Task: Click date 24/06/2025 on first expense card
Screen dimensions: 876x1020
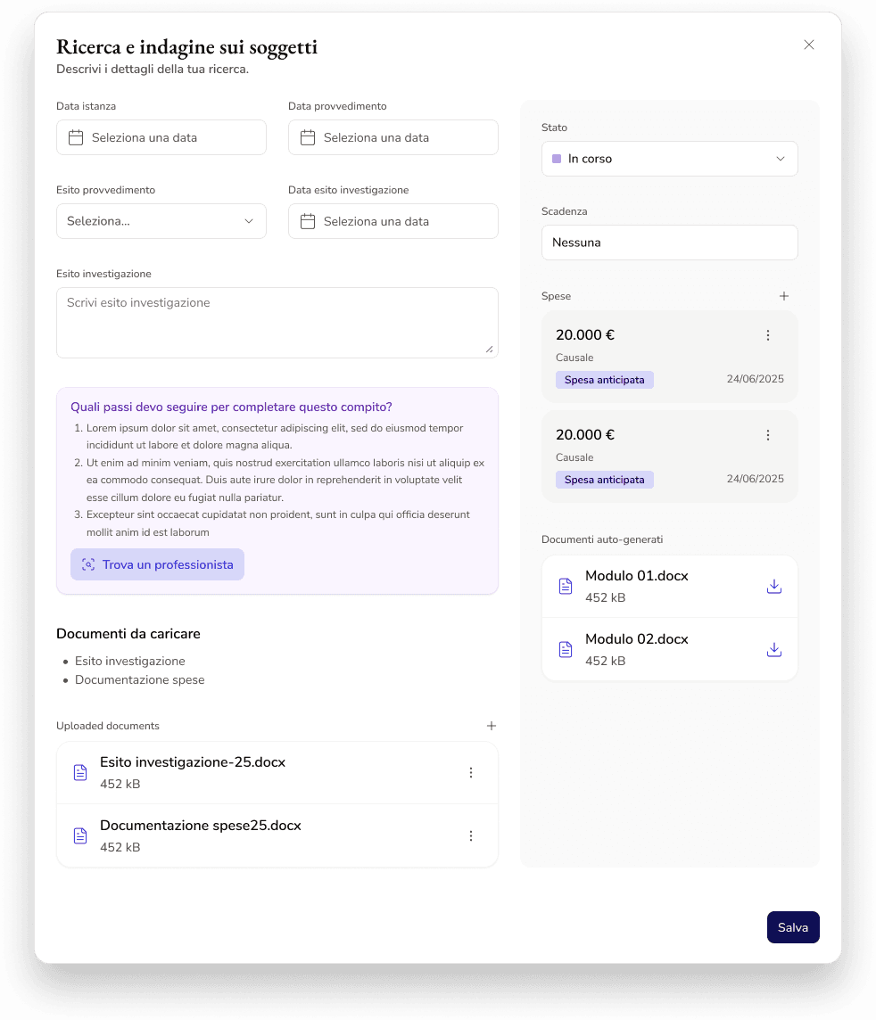Action: [x=755, y=379]
